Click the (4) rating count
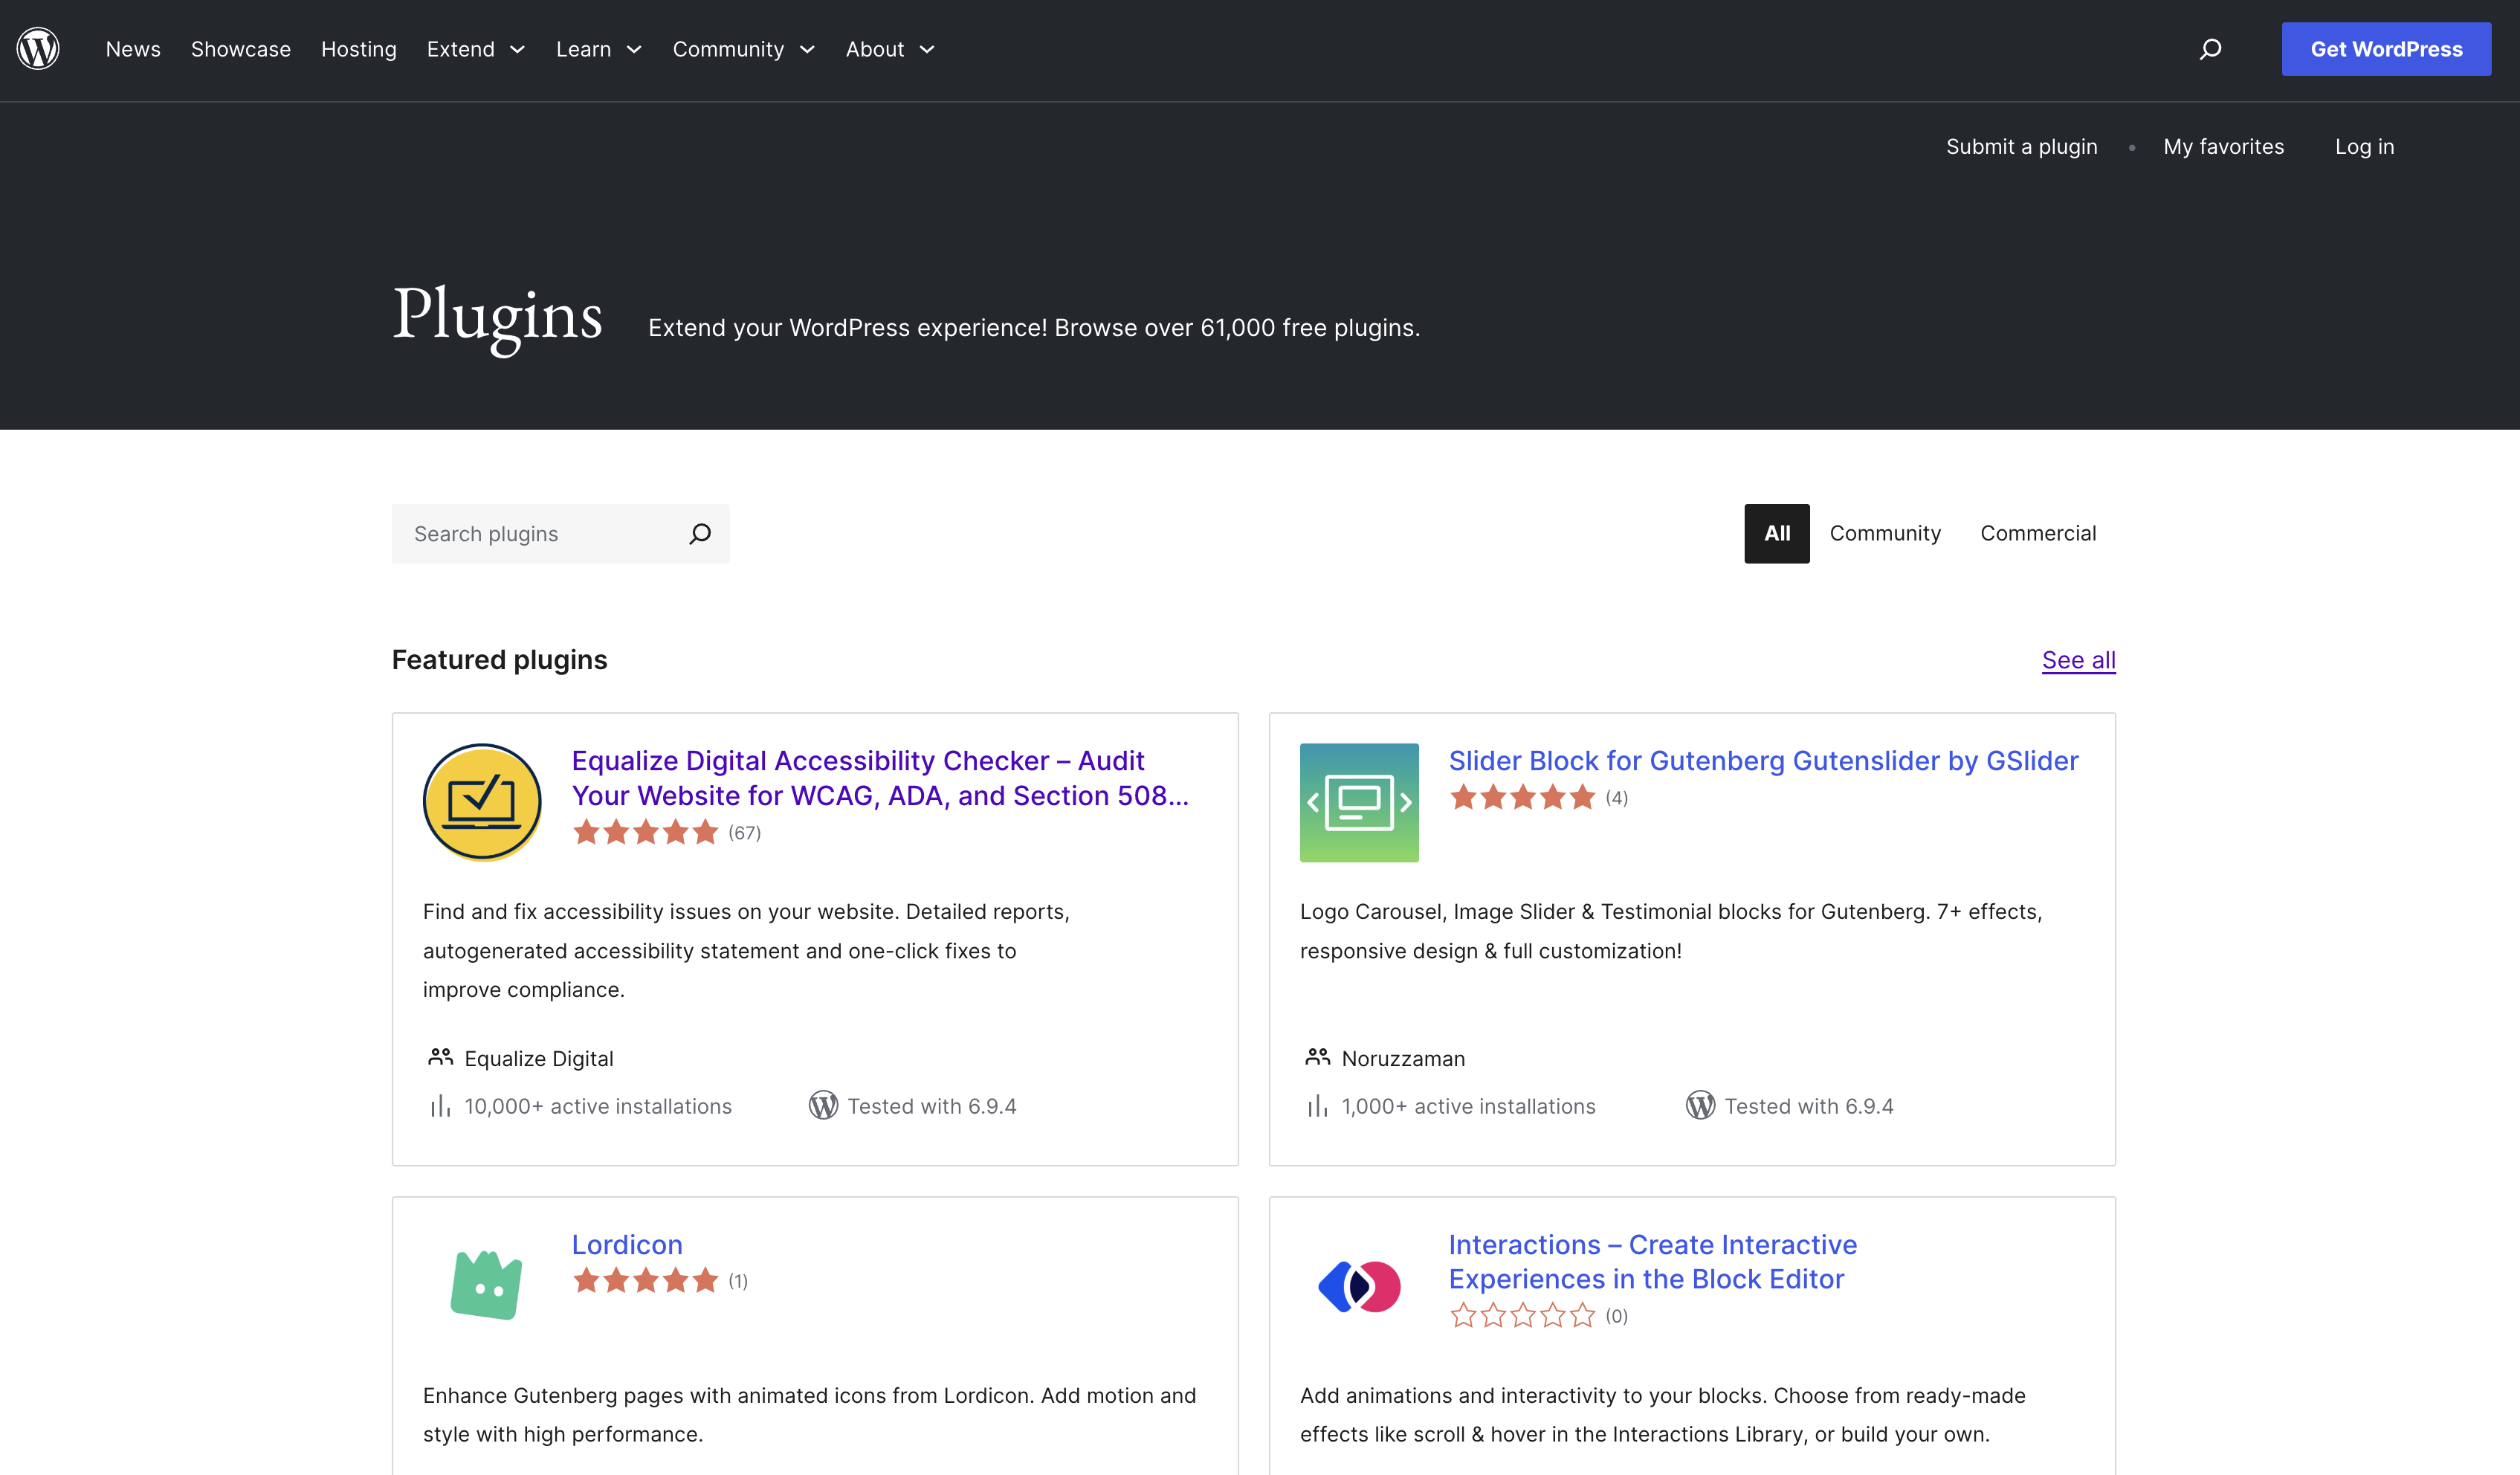The height and width of the screenshot is (1475, 2520). tap(1616, 798)
